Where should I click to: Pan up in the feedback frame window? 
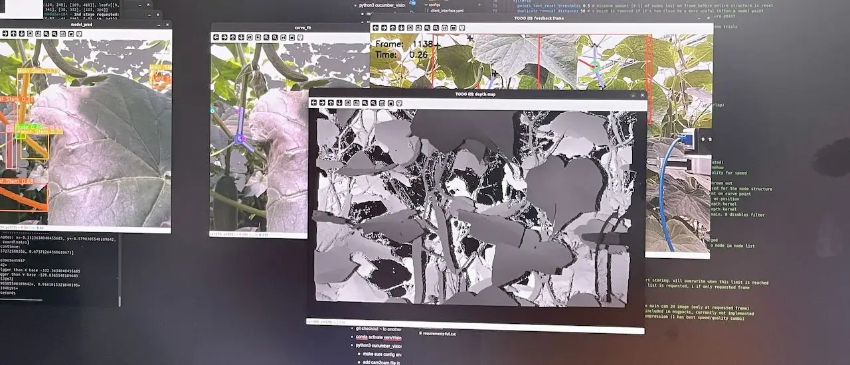[x=392, y=28]
